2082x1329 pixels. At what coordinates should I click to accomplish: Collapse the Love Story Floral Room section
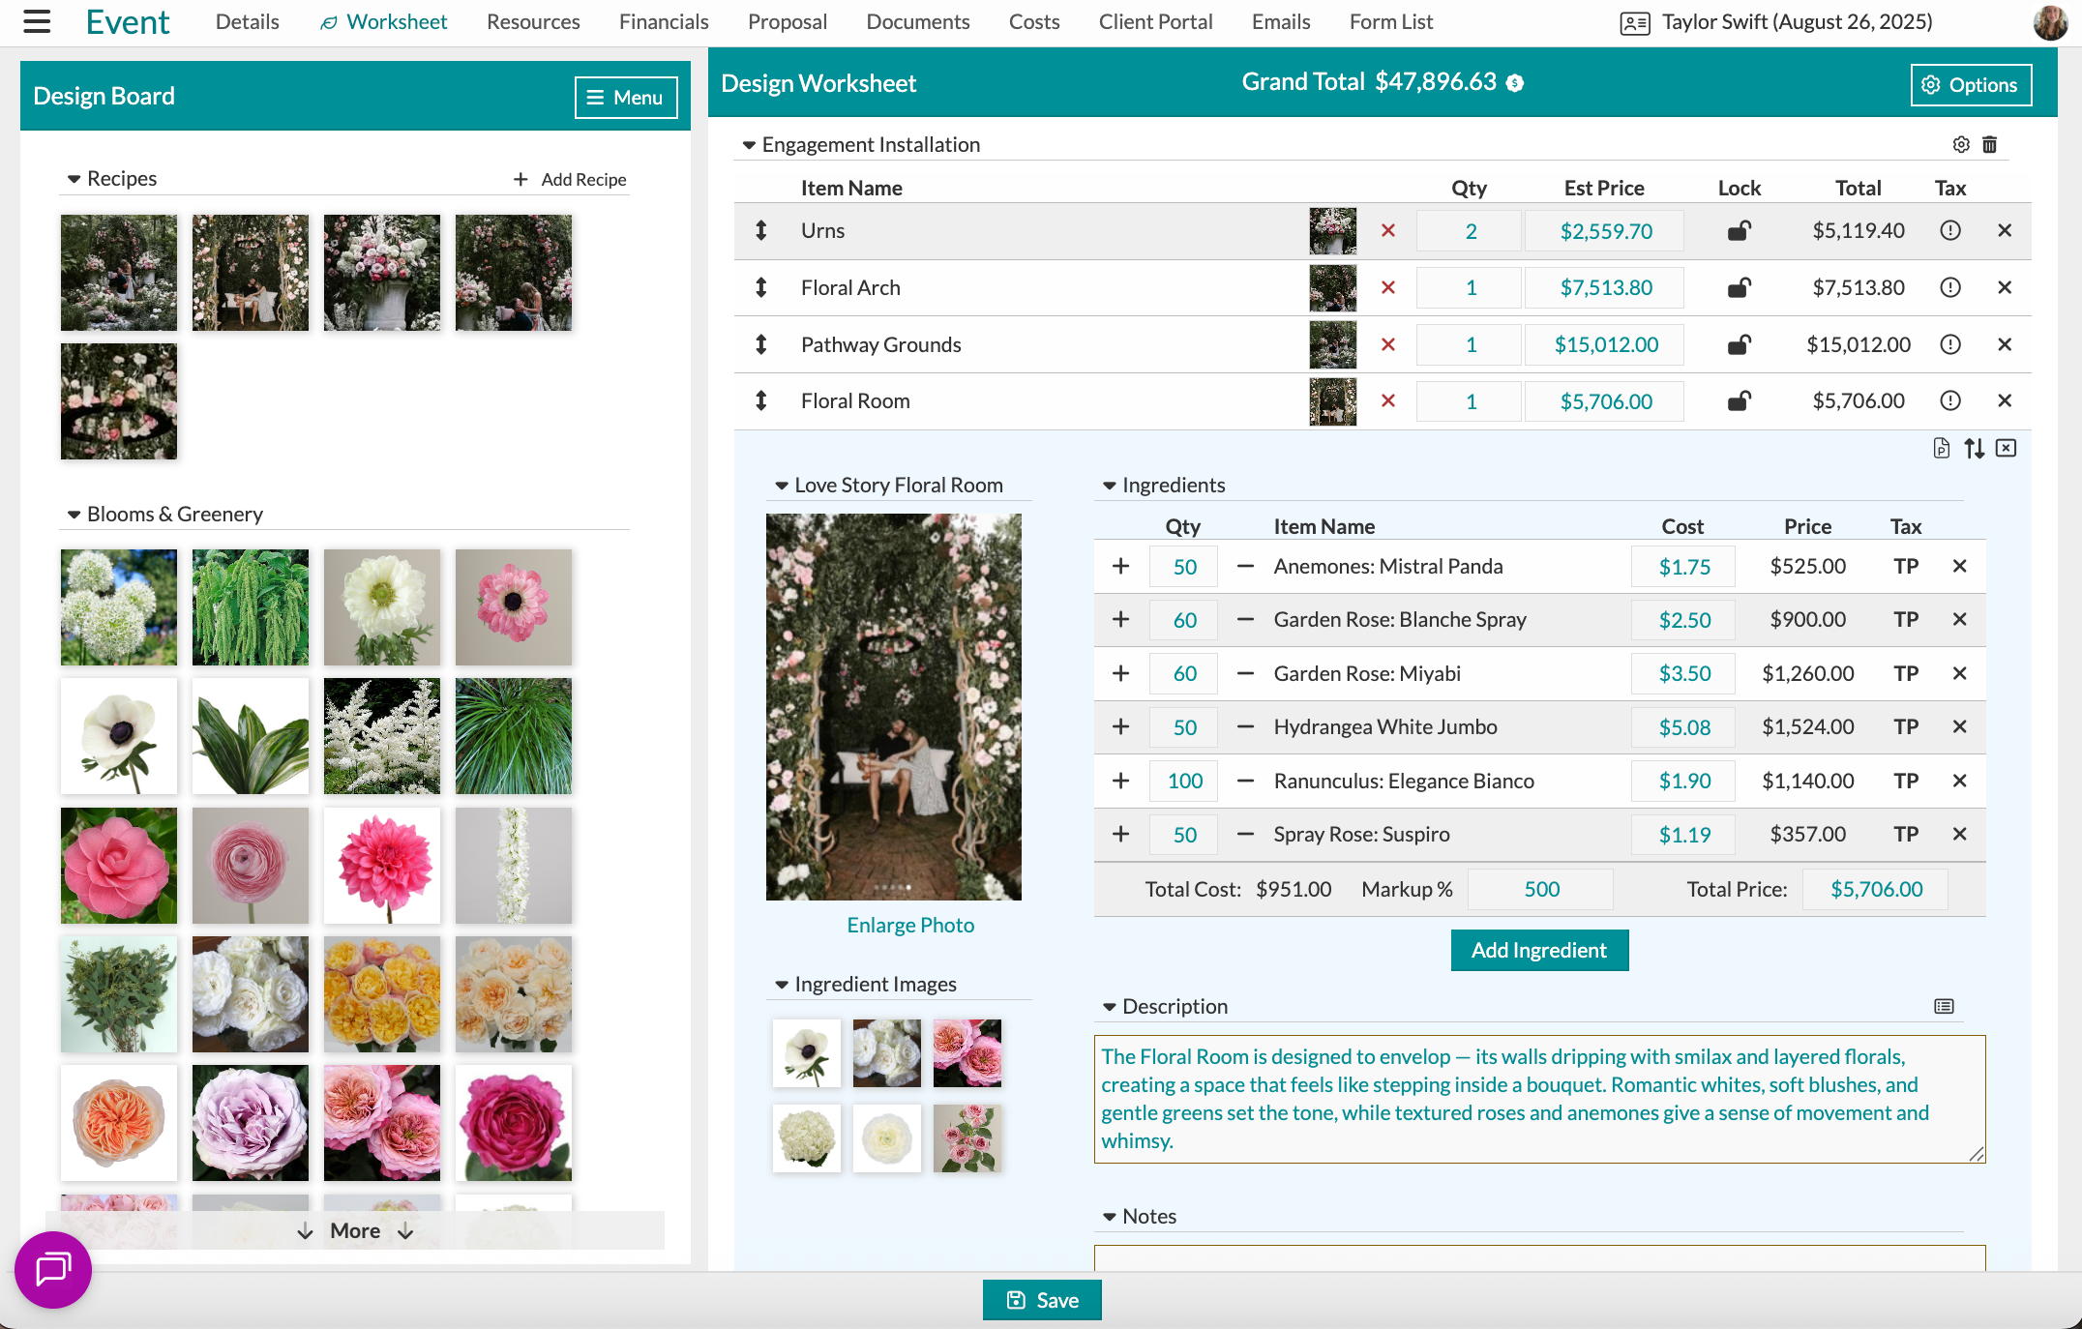click(781, 486)
